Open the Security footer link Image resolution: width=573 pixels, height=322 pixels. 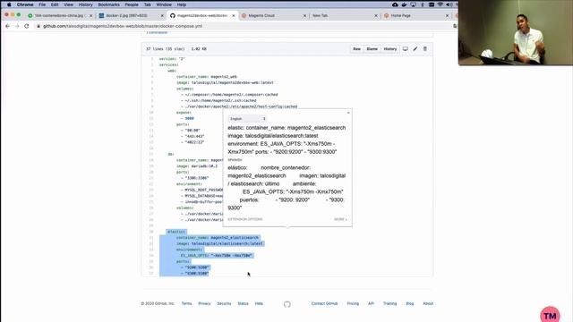[224, 304]
